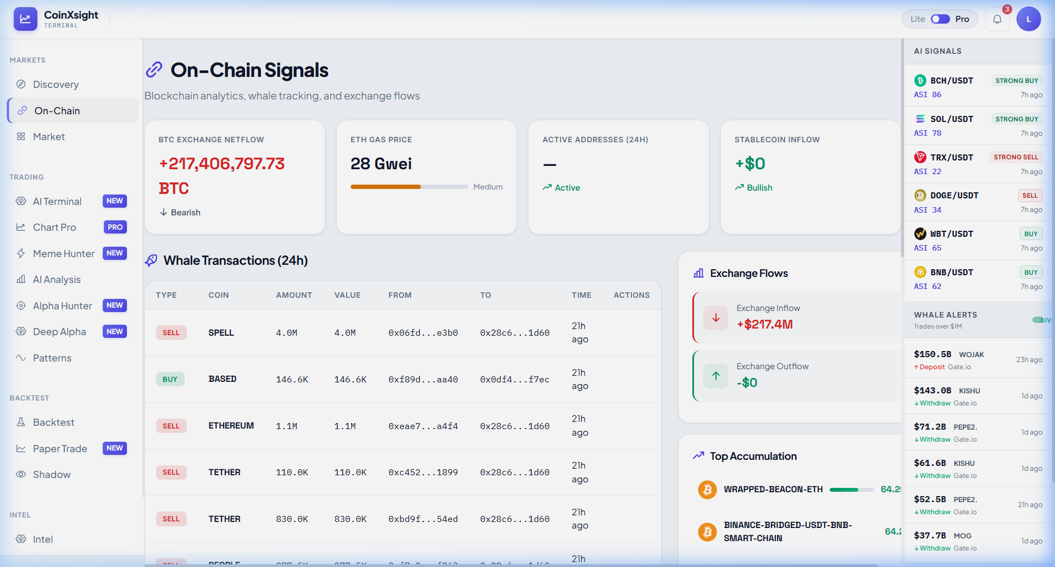Click the Top Accumulation trend icon
Viewport: 1055px width, 567px height.
[698, 456]
